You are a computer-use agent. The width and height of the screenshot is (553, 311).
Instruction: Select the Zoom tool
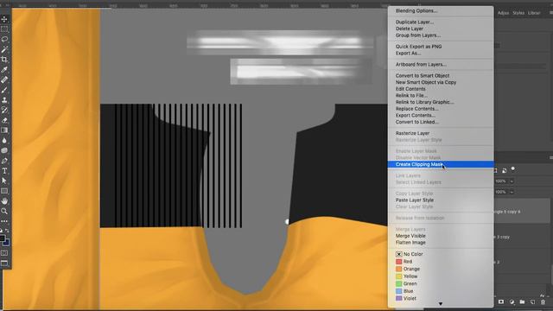point(4,211)
